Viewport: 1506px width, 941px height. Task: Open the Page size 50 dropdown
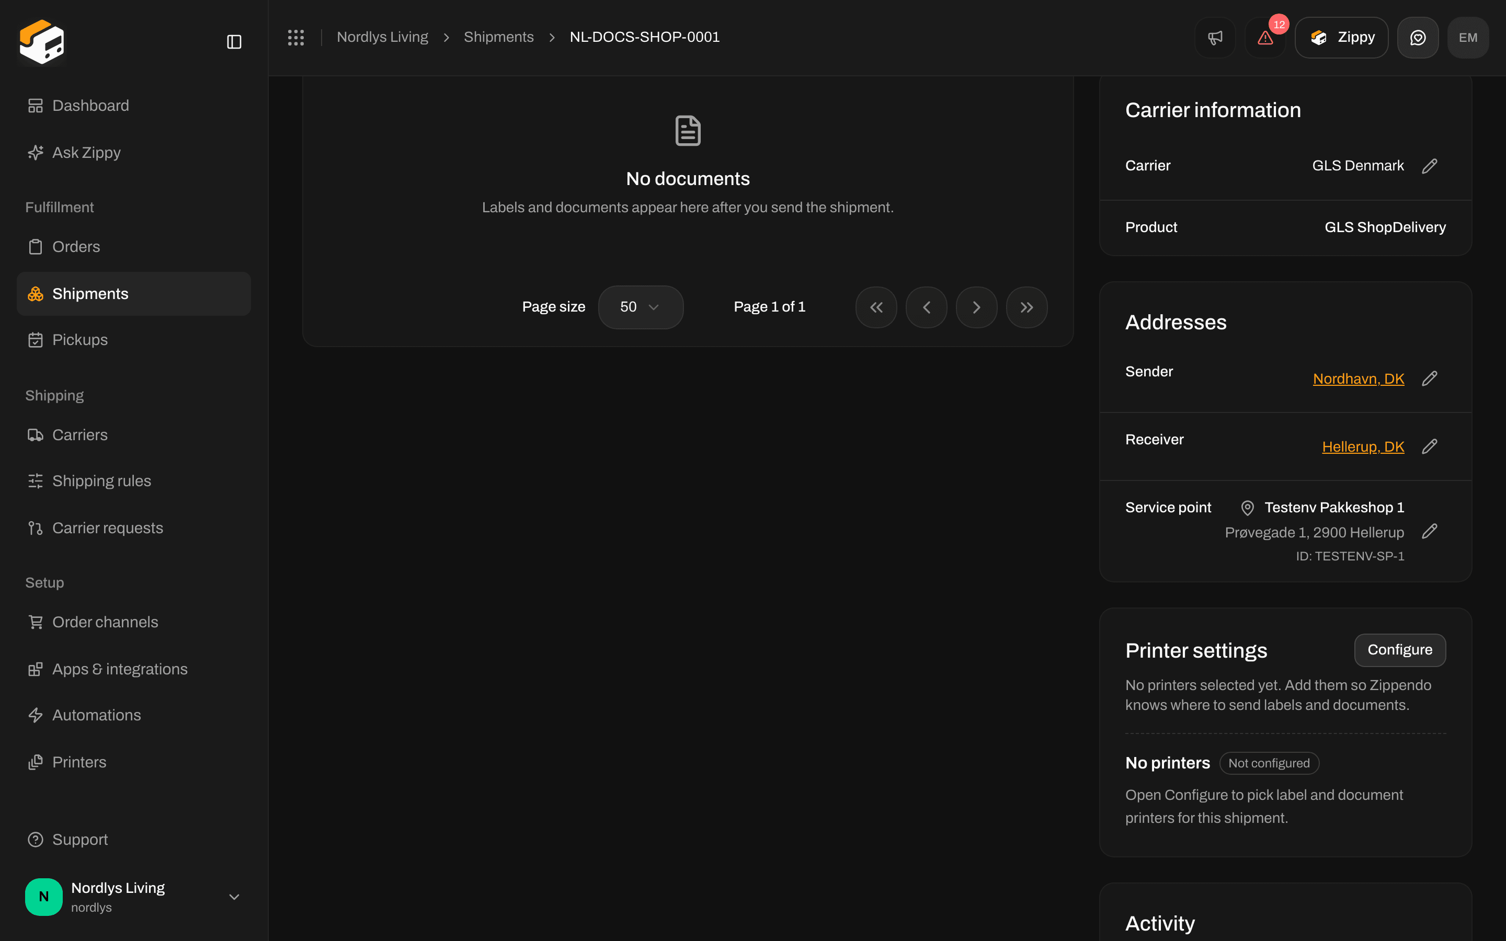point(641,307)
